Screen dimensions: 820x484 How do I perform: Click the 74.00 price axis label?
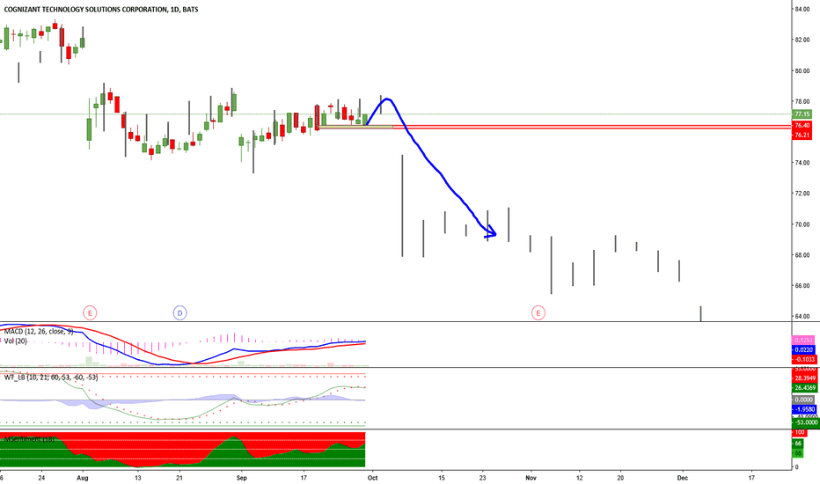click(802, 163)
